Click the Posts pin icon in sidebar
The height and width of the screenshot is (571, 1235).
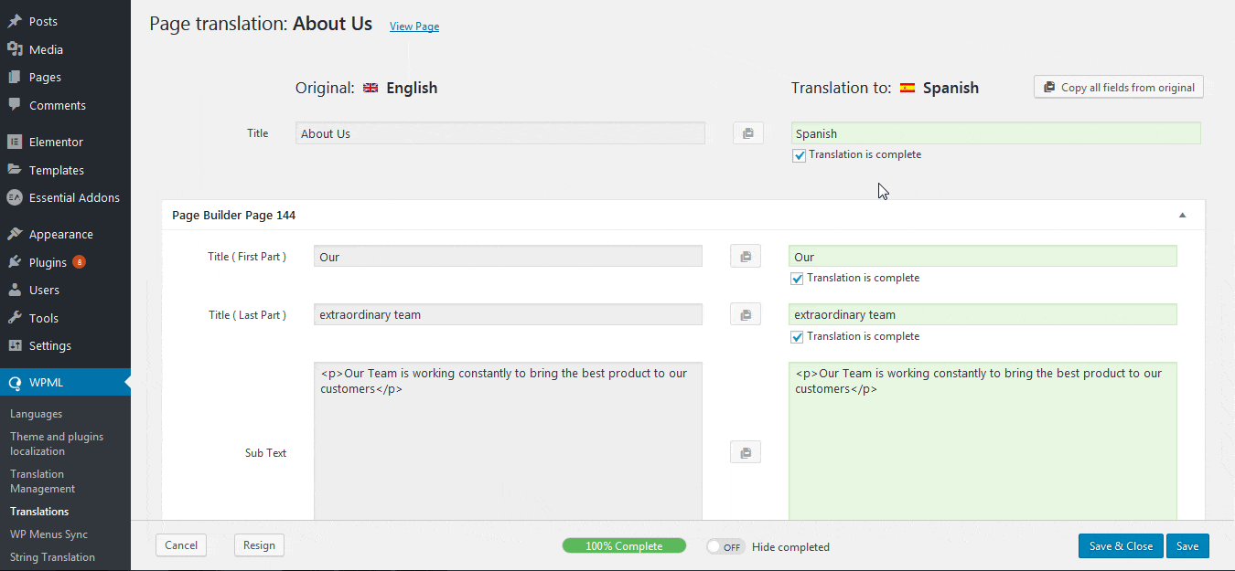15,22
